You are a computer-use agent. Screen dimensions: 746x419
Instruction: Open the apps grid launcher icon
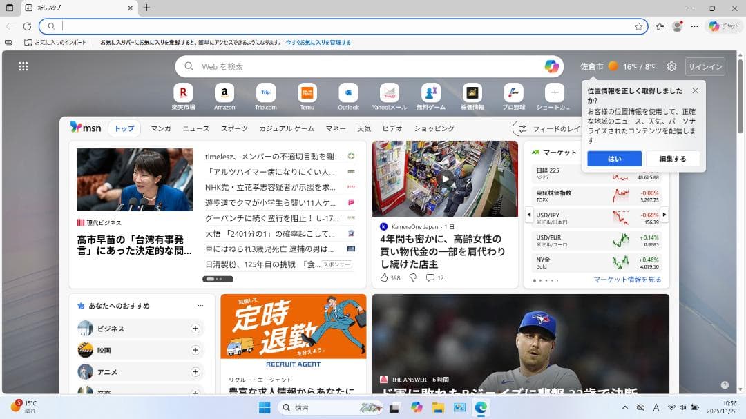(23, 66)
